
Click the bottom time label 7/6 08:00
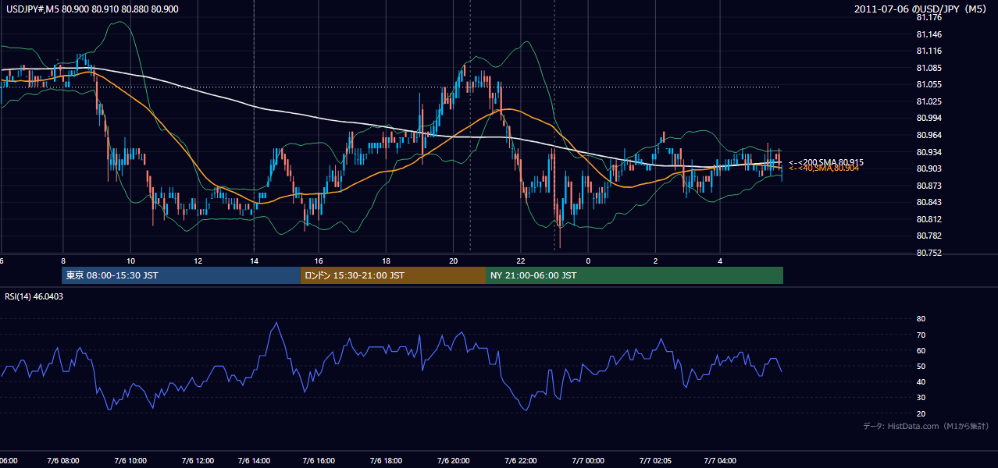tap(63, 461)
